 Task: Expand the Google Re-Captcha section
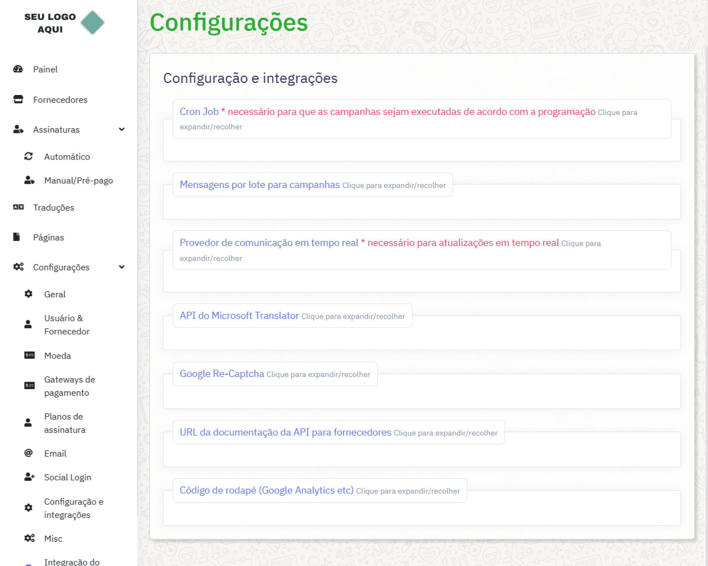click(222, 374)
